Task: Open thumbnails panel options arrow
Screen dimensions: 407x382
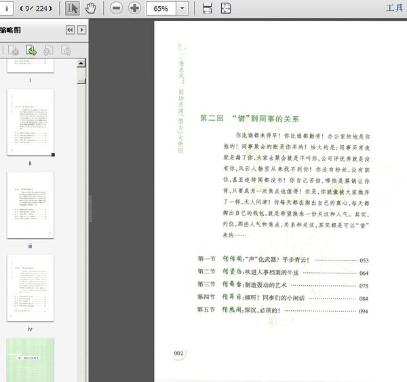Action: pos(82,30)
